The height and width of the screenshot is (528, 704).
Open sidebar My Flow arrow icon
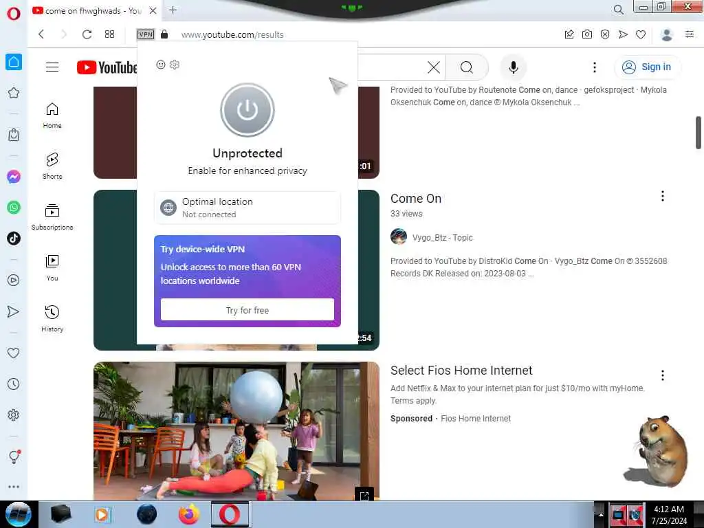click(x=14, y=311)
